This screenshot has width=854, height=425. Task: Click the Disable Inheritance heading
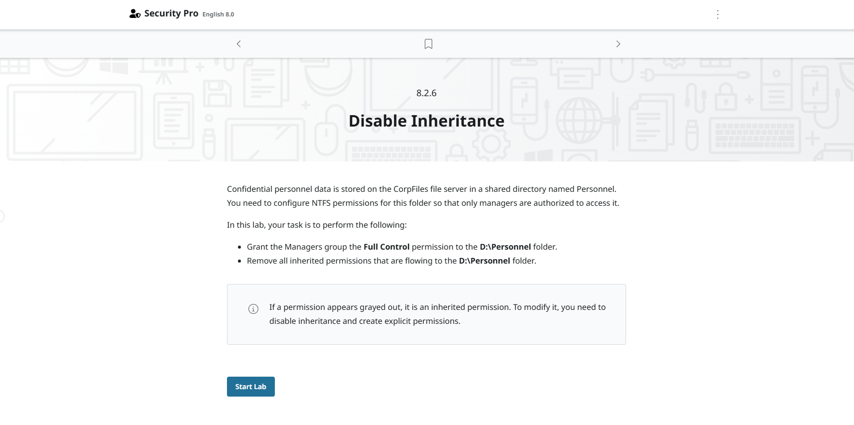427,121
